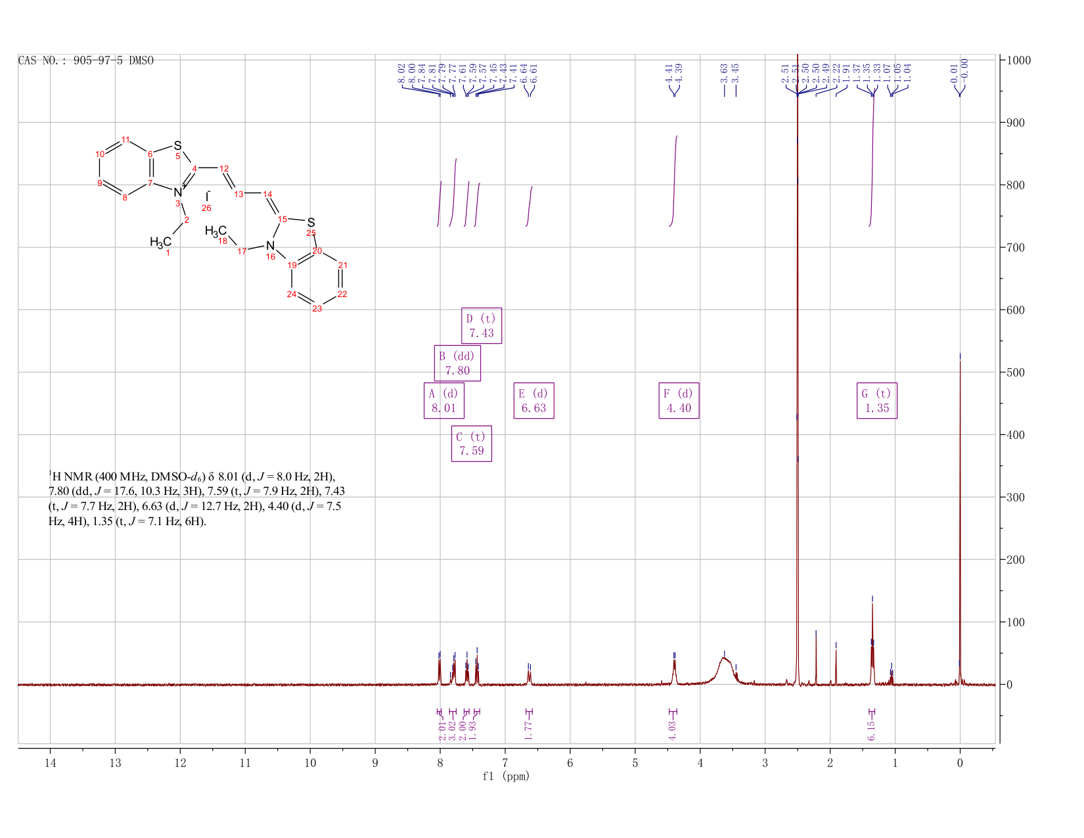
Task: Click the integral curve above the 6.63 ppm doublet
Action: [x=530, y=206]
